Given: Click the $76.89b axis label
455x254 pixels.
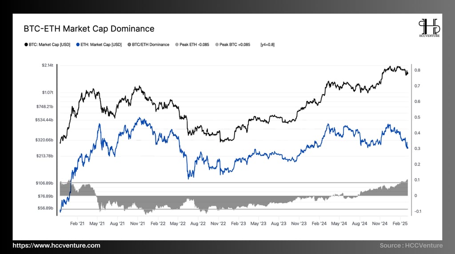Looking at the screenshot, I should click(46, 196).
